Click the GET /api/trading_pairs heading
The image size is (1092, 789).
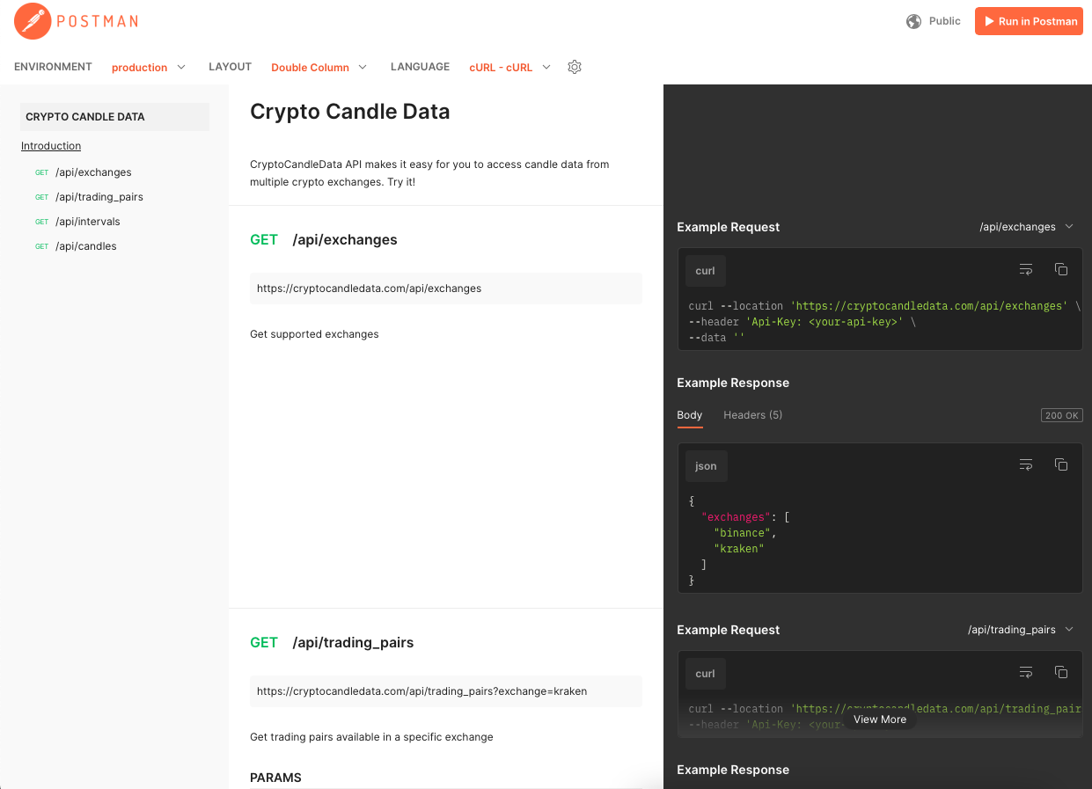[332, 642]
